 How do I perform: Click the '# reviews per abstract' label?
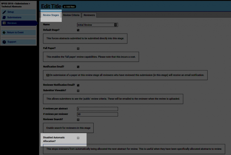tap(55, 108)
